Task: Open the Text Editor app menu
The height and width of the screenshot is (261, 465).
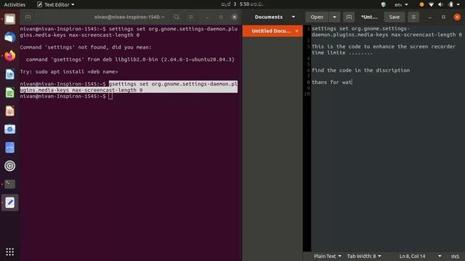Action: [x=56, y=4]
